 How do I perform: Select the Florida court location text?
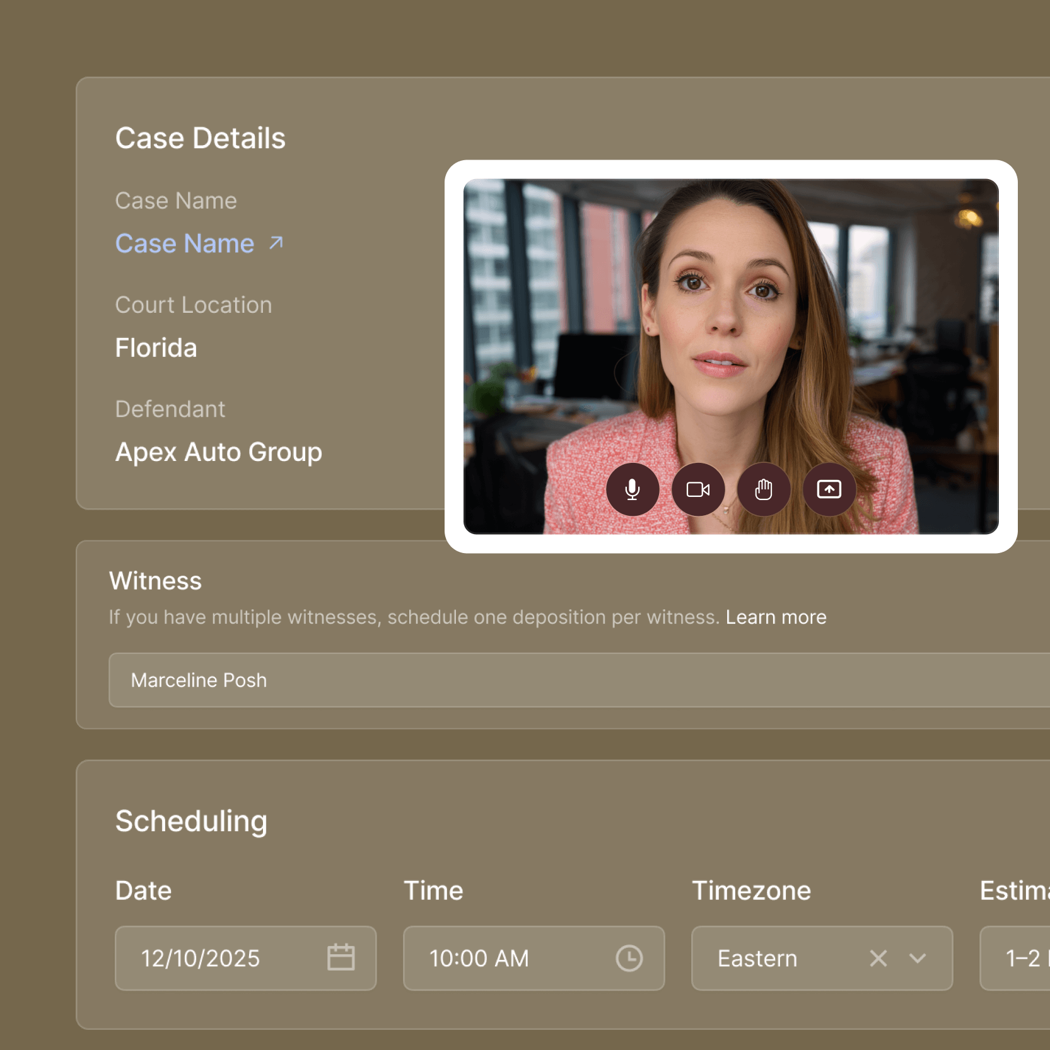click(x=156, y=348)
